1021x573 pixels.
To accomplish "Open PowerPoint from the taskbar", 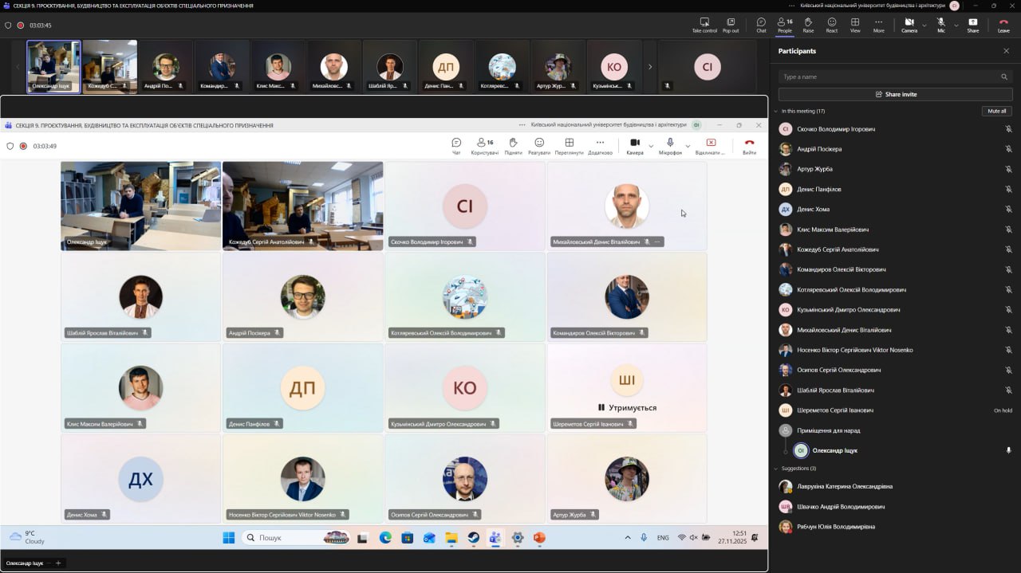I will [539, 538].
